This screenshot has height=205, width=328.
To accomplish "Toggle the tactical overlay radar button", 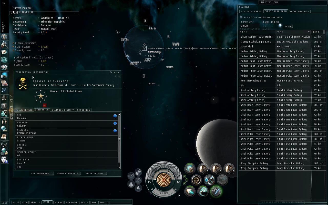I will (138, 180).
